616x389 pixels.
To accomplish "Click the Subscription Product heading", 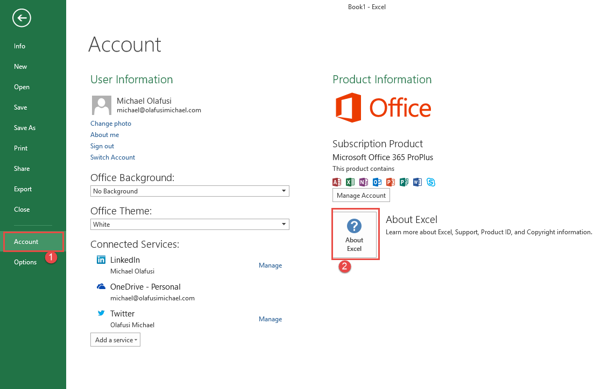I will click(x=378, y=143).
